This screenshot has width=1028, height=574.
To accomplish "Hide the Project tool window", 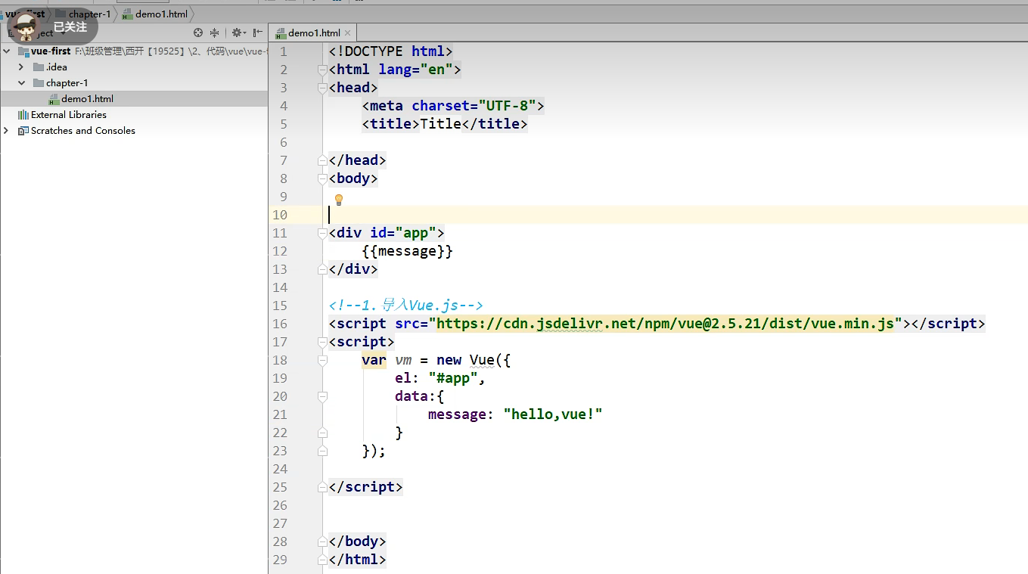I will point(258,33).
